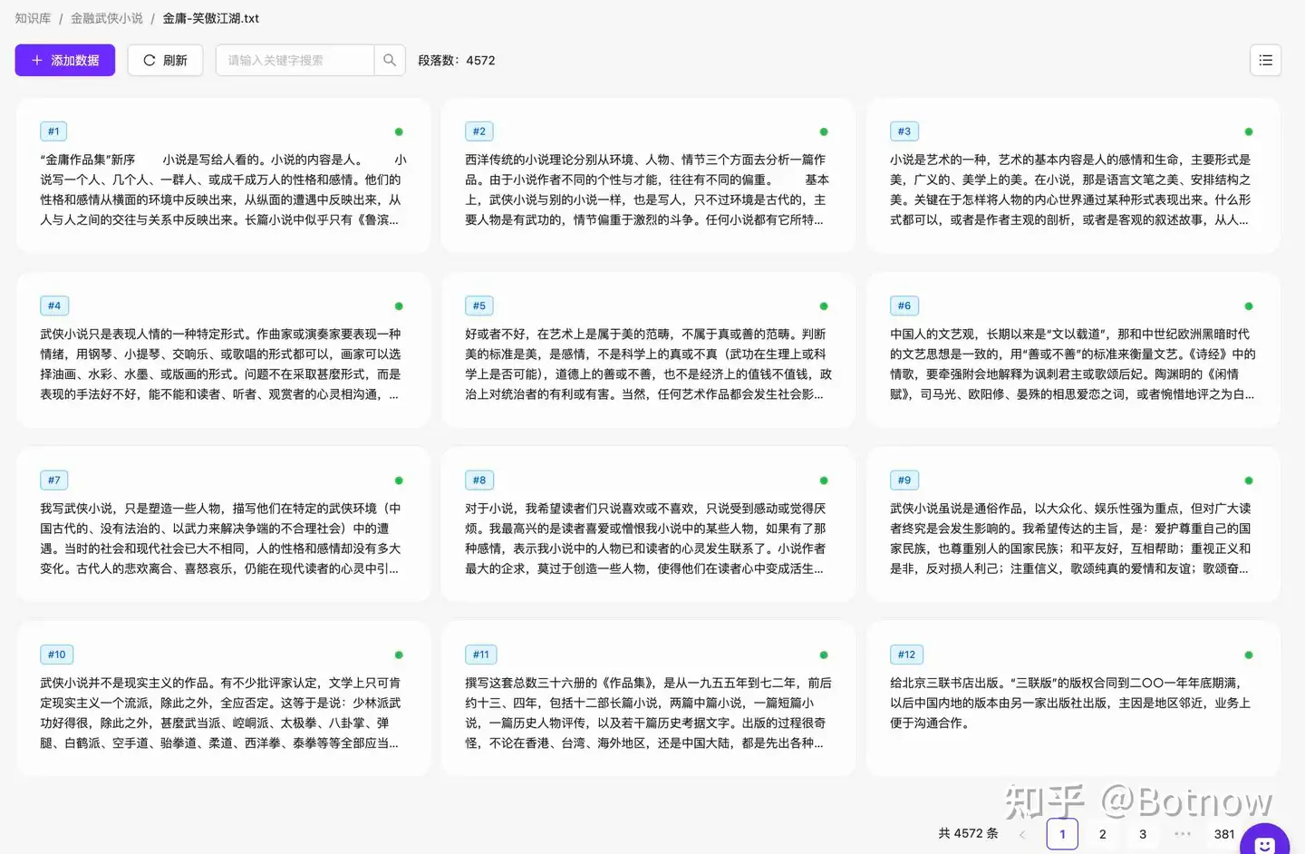Click the green status dot on card #7
Screen dimensions: 1305x854
point(399,480)
